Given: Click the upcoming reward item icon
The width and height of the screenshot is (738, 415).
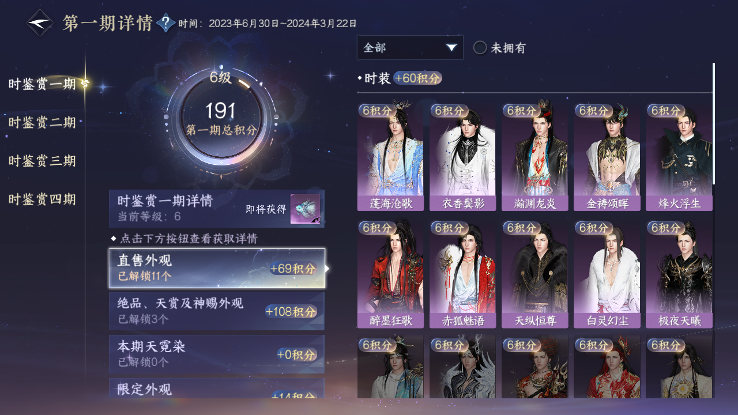Looking at the screenshot, I should pyautogui.click(x=305, y=209).
